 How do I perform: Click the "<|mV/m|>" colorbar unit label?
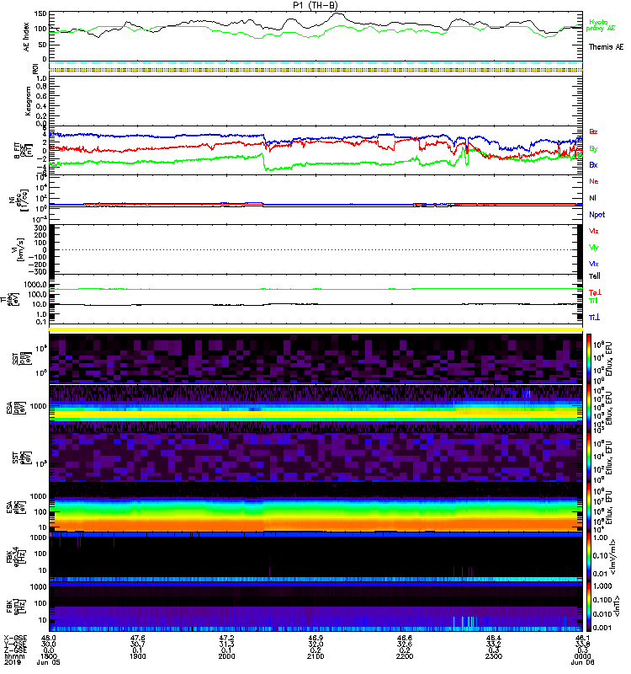coord(614,557)
